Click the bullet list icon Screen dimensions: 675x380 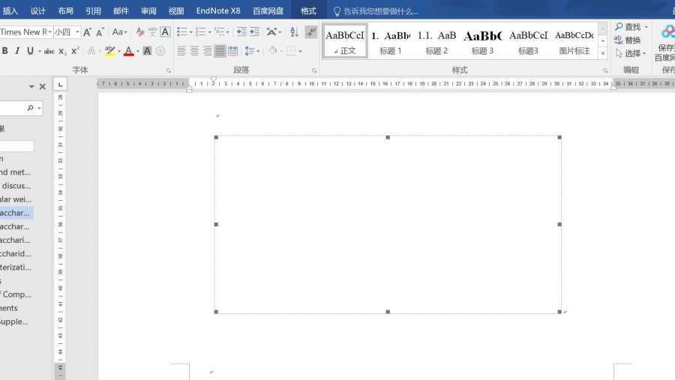(181, 32)
